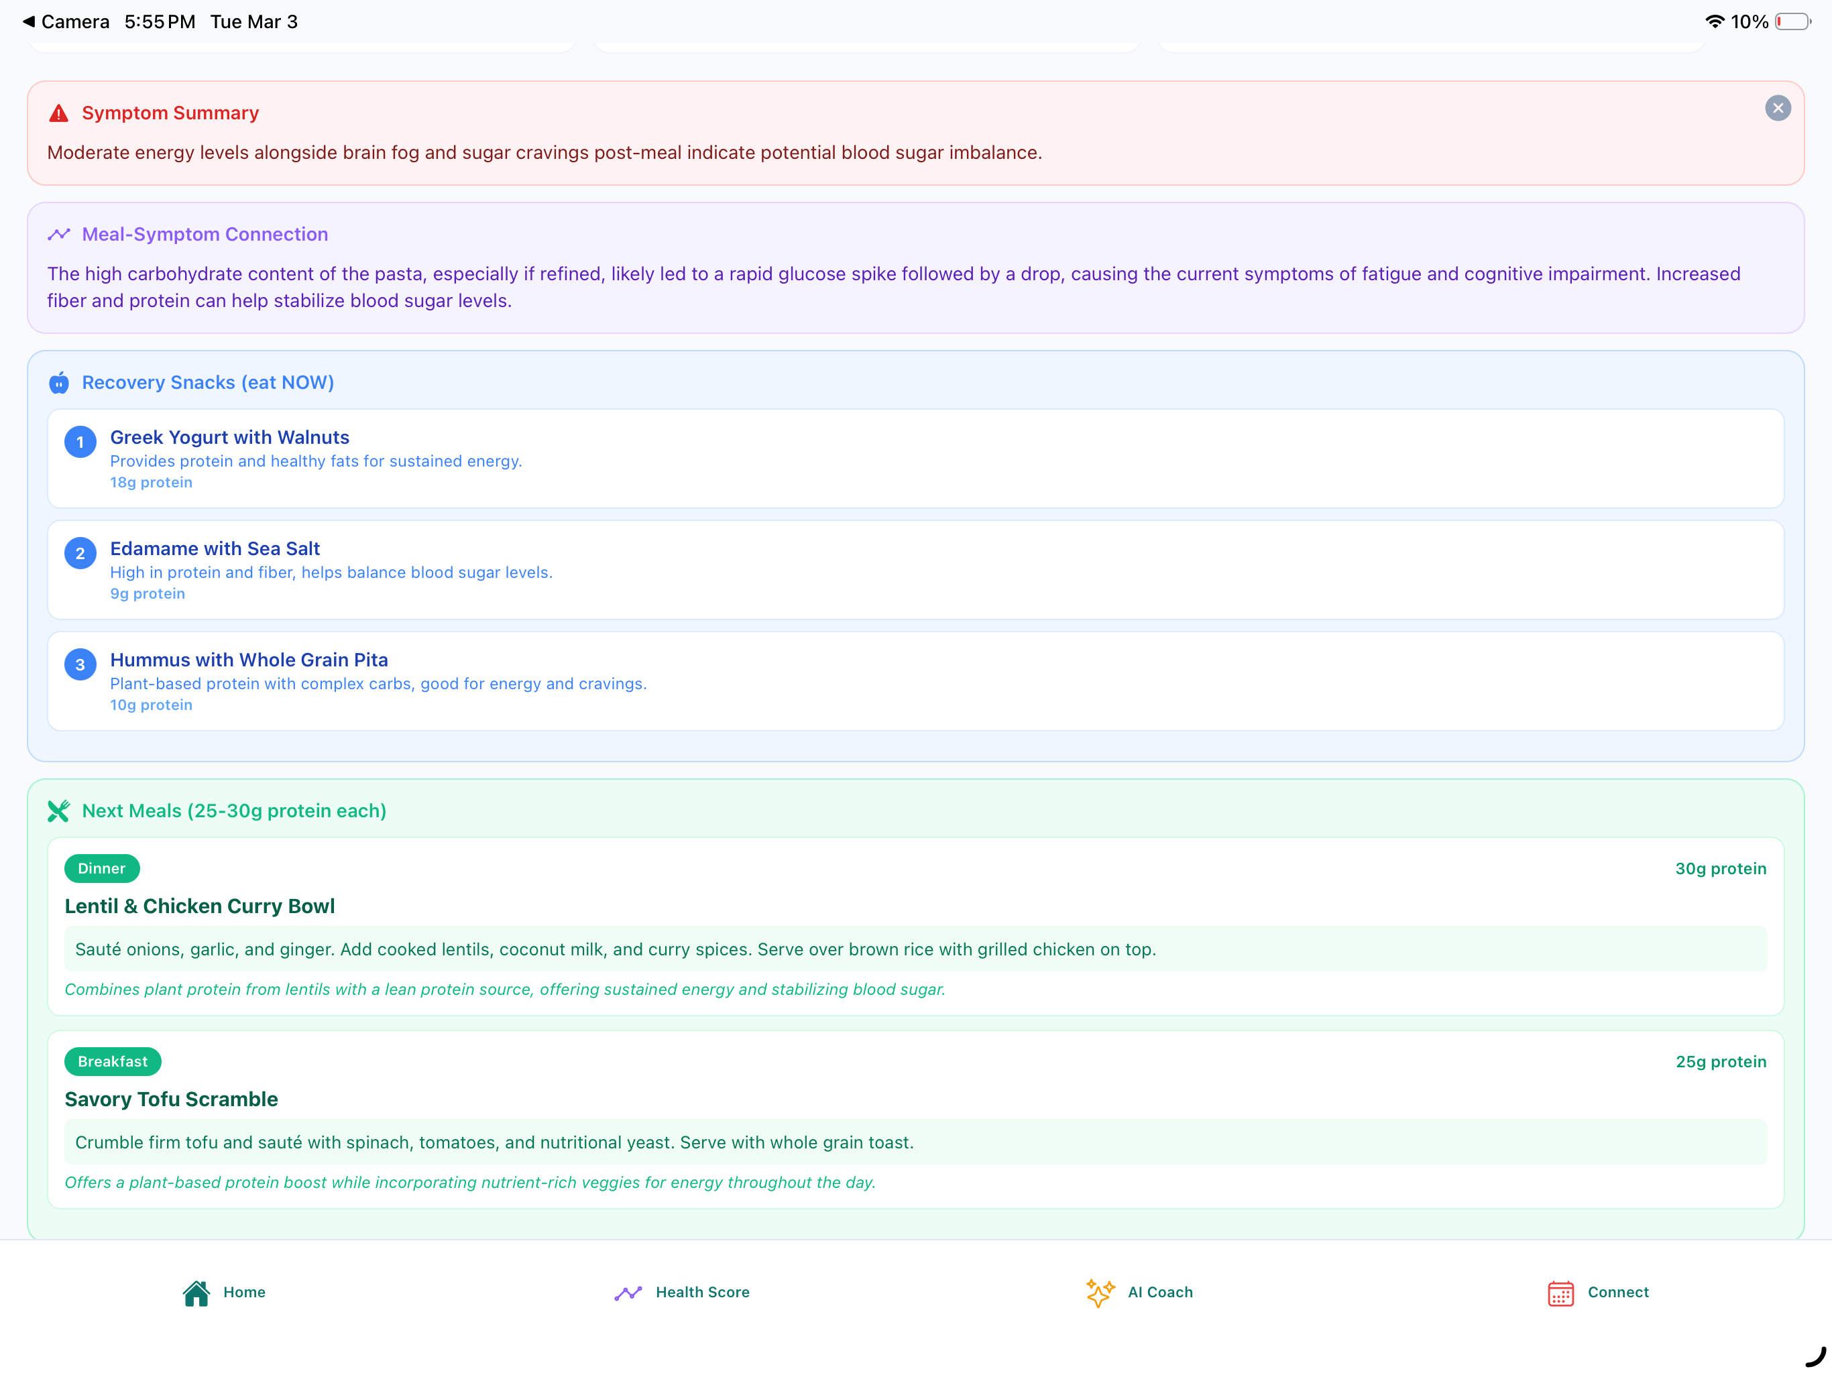
Task: Select Edamame with Sea Salt snack
Action: tap(915, 570)
